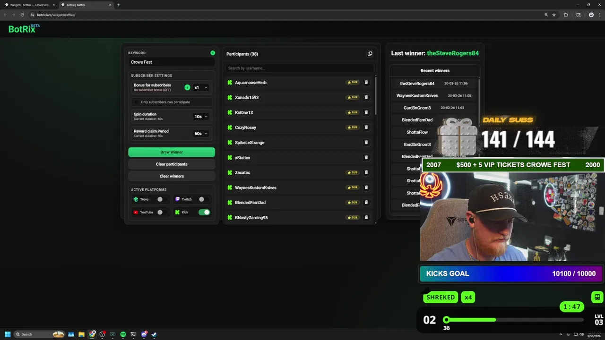
Task: Open File Explorer from the taskbar
Action: coord(81,334)
